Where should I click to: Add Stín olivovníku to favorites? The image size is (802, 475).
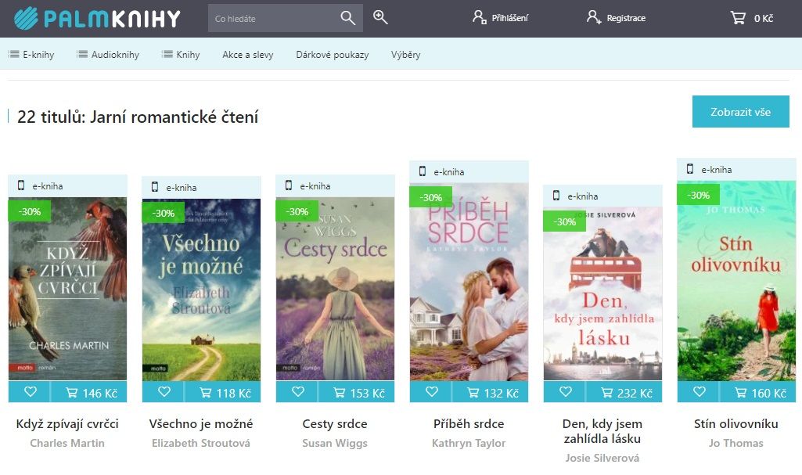pyautogui.click(x=700, y=392)
